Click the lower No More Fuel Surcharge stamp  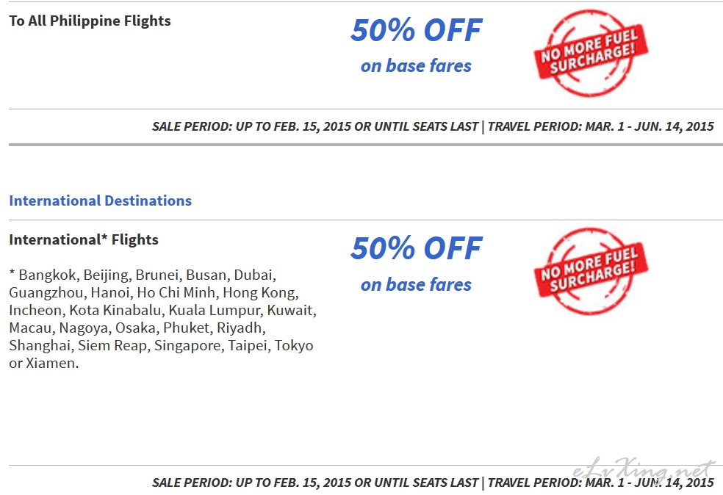(591, 272)
